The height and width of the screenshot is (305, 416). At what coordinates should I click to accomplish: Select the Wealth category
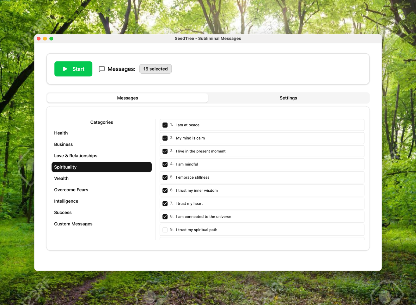[61, 178]
